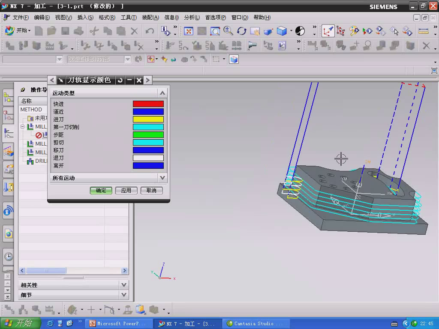
Task: Click the blue information signal sidebar icon
Action: 8,211
